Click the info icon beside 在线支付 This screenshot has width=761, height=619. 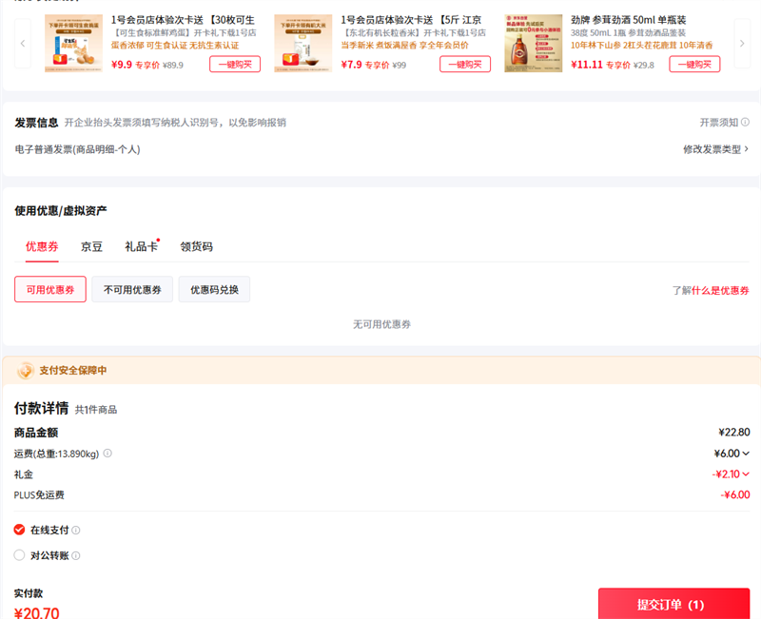click(76, 531)
